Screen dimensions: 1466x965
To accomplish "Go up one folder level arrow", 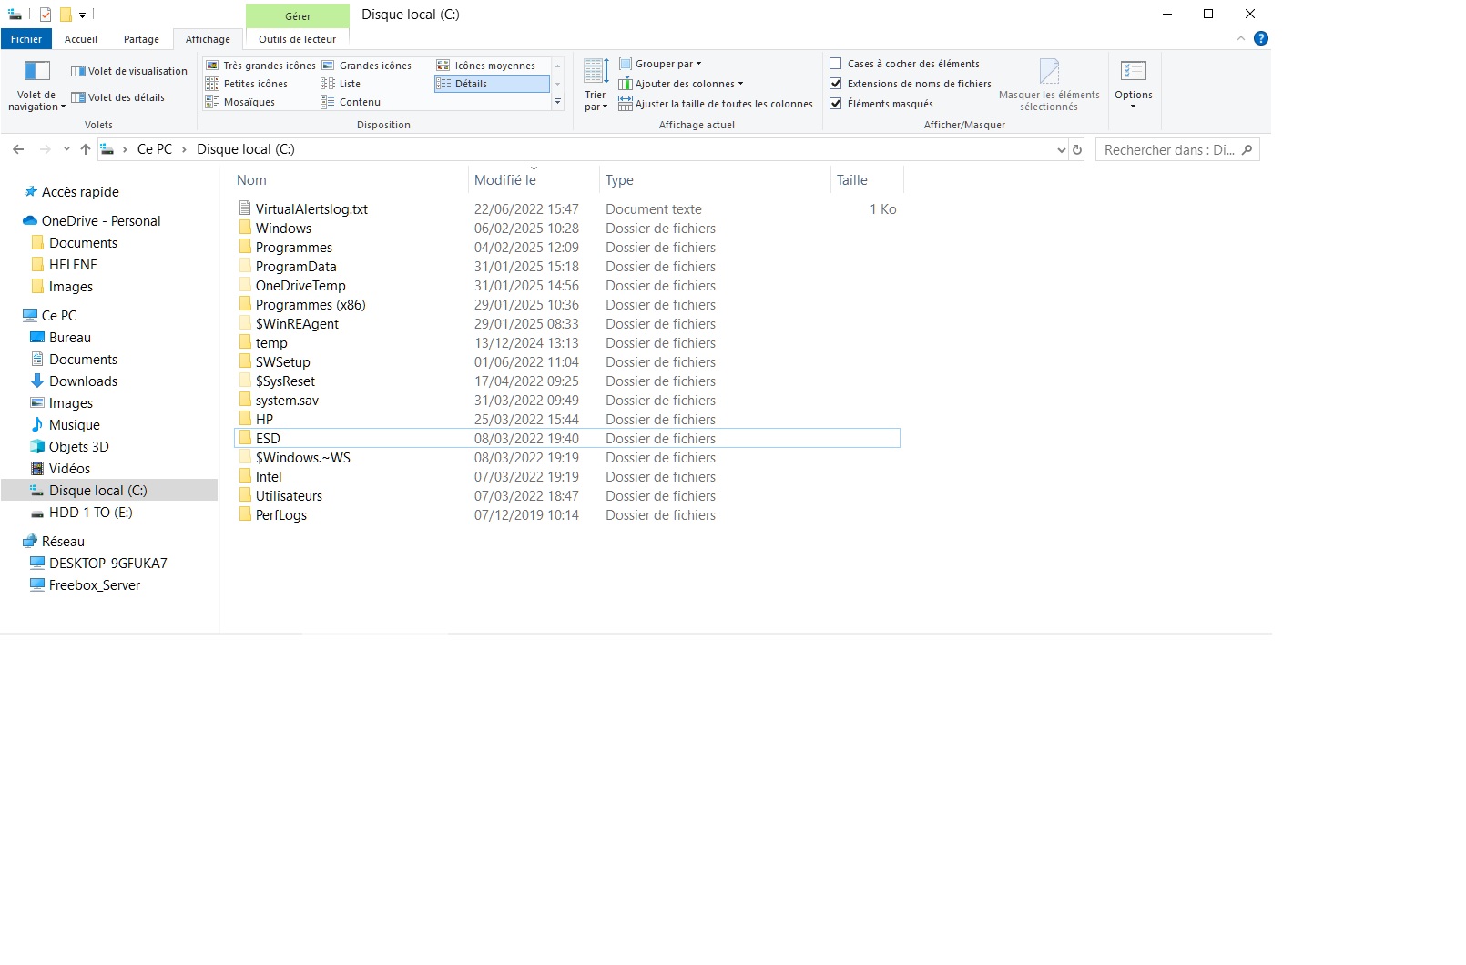I will click(86, 149).
